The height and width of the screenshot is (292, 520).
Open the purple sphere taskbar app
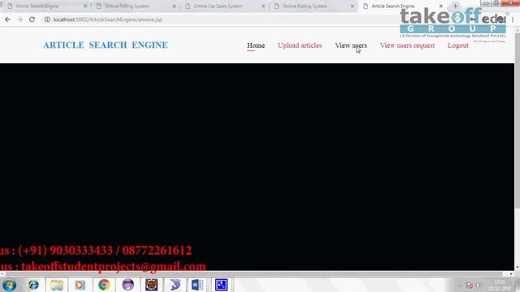(x=128, y=285)
